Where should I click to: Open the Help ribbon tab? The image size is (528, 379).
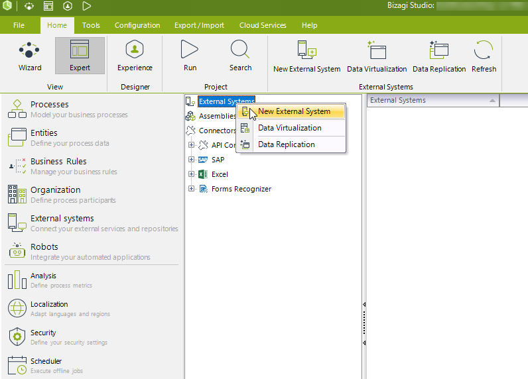tap(310, 25)
